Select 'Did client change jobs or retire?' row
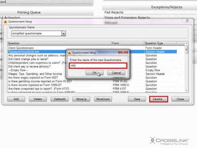Screen dimensions: 197x148 (x=92, y=59)
